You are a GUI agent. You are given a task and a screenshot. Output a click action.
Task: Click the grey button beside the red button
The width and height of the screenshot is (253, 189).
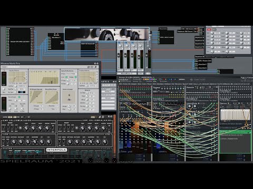coord(214,29)
